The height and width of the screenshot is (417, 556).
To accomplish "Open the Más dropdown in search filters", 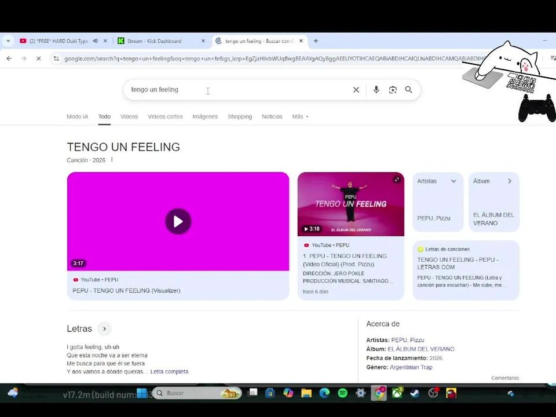I will click(300, 116).
